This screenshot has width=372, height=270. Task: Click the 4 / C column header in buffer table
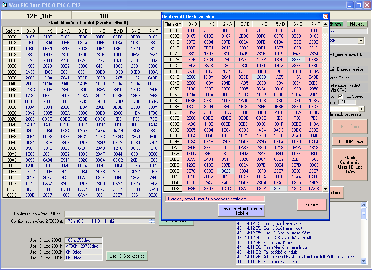click(100, 31)
